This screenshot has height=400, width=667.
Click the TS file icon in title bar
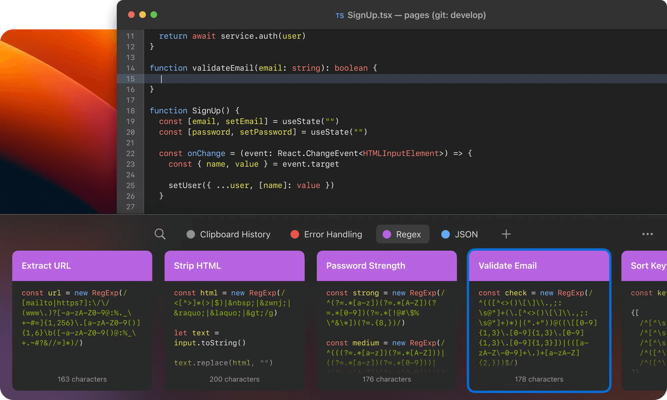click(x=339, y=16)
